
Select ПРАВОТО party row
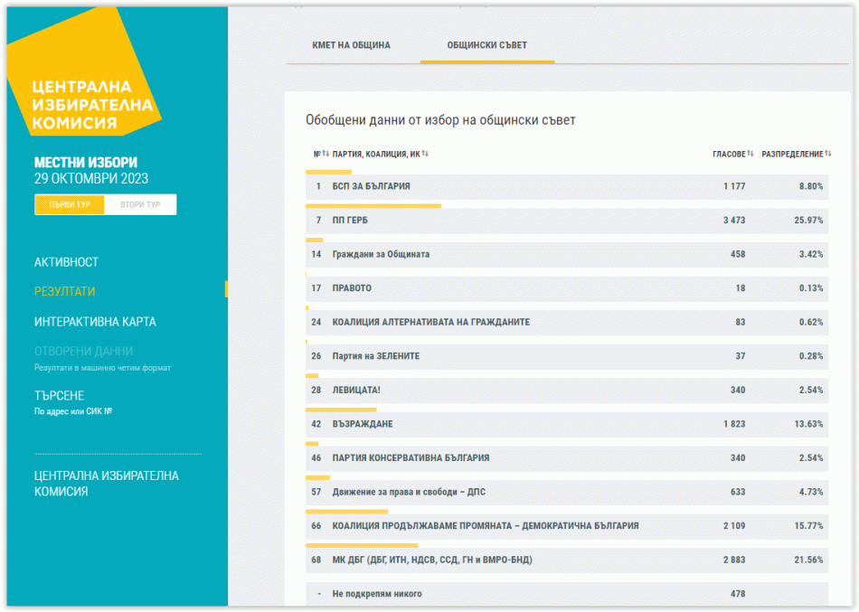(x=567, y=288)
